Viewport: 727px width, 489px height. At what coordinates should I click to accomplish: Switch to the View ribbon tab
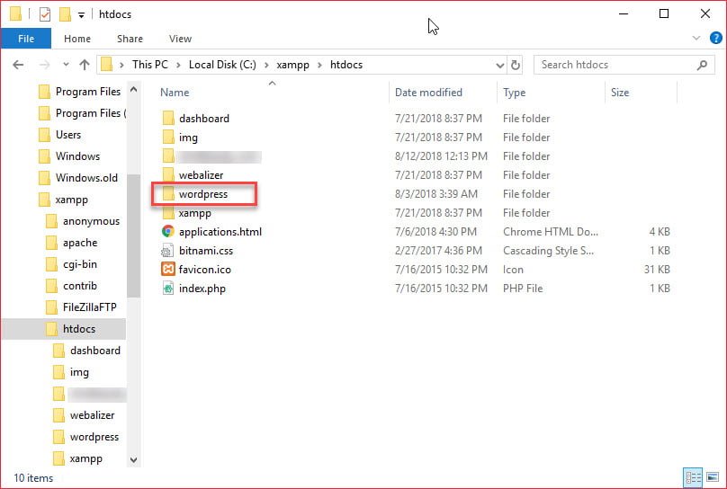(180, 39)
